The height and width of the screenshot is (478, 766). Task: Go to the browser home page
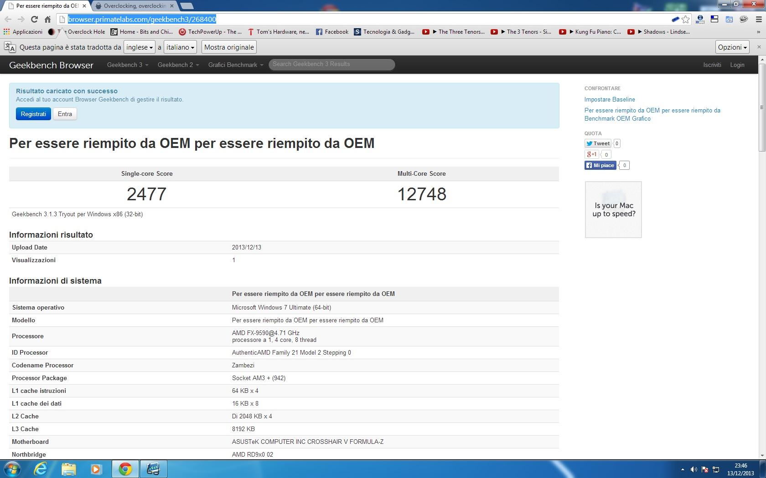click(47, 19)
